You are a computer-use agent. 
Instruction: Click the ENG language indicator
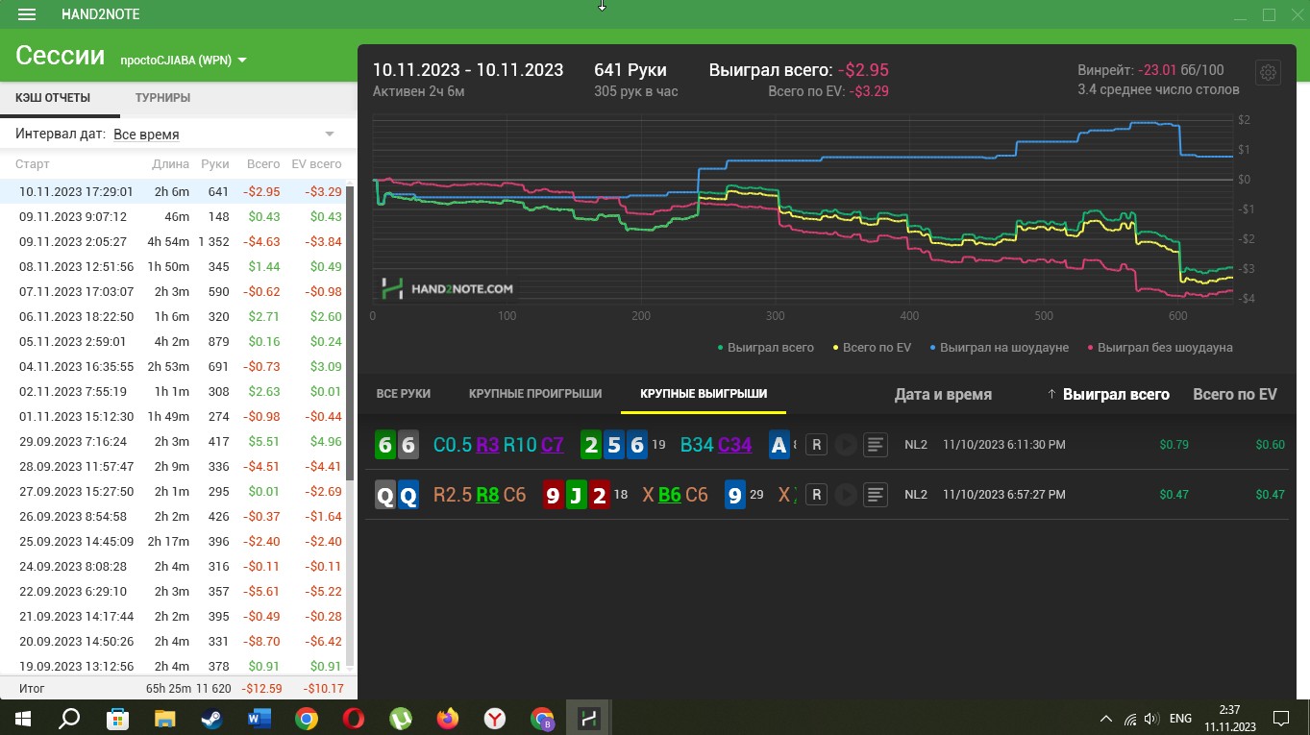(x=1180, y=719)
